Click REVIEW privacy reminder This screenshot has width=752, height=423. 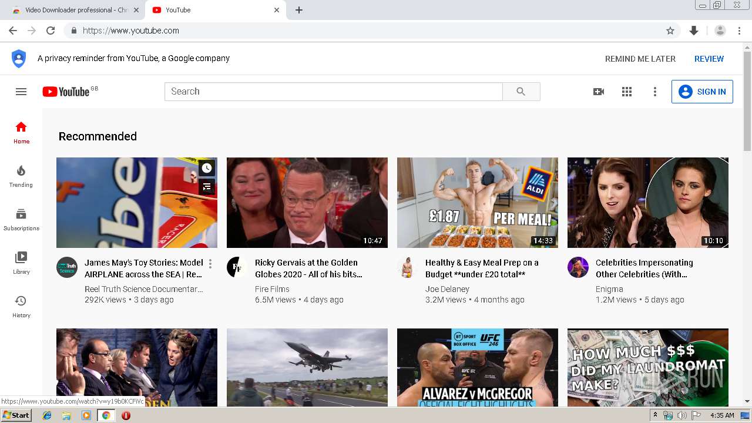click(709, 59)
